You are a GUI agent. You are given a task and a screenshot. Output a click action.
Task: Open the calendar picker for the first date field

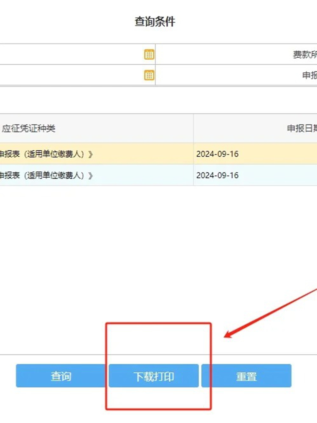[x=149, y=54]
